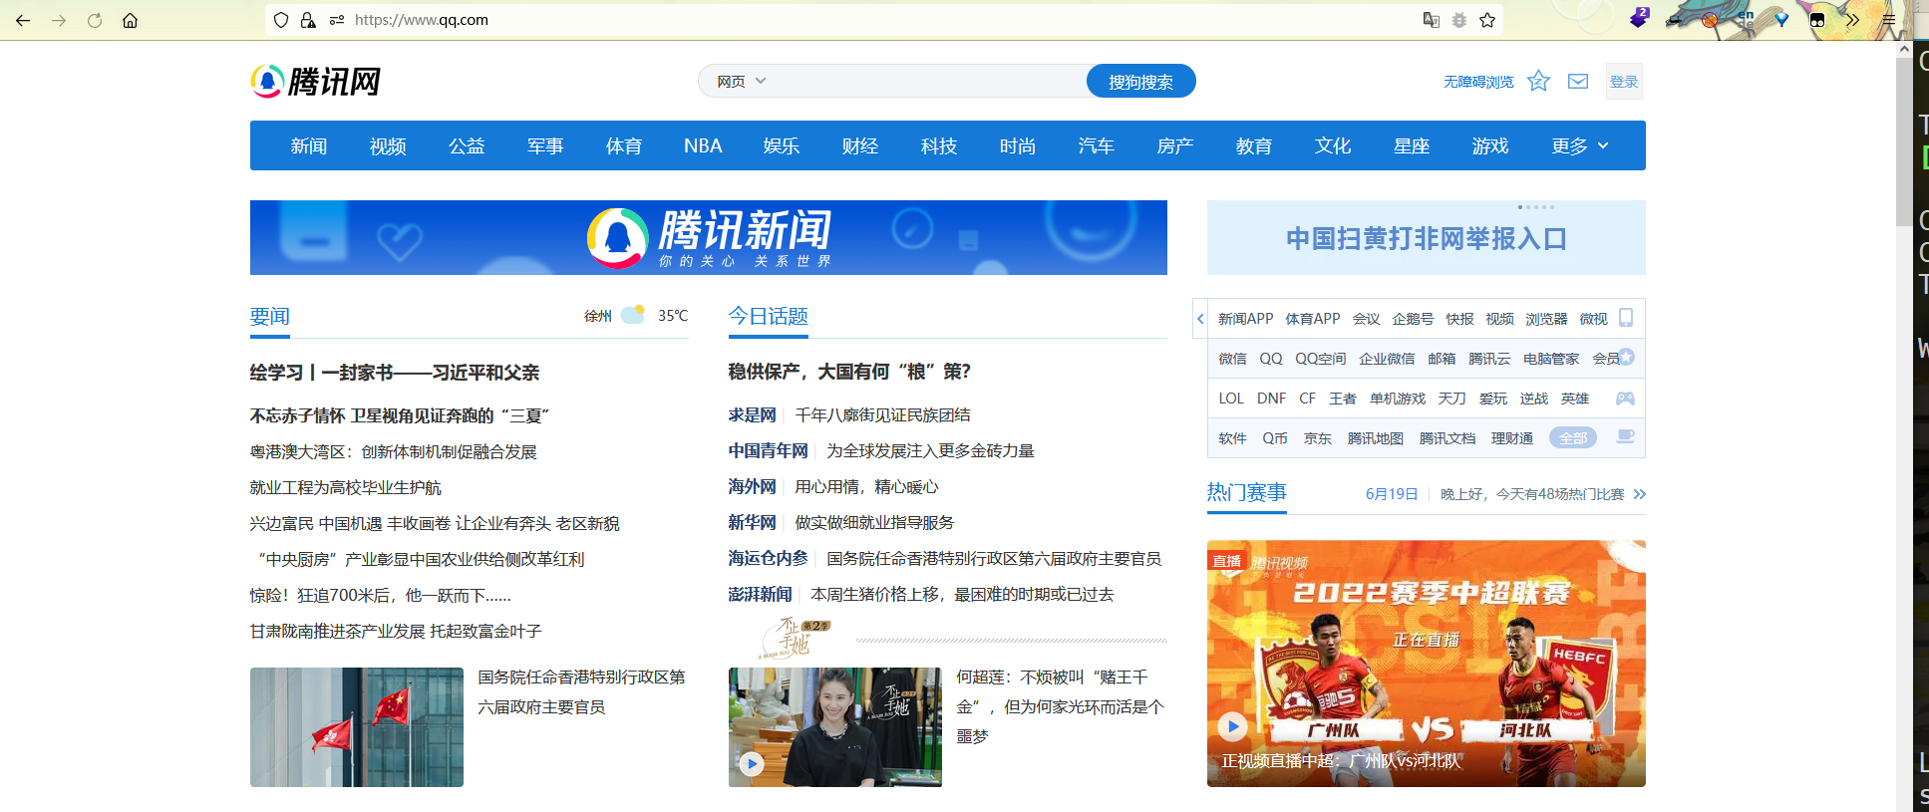Toggle the 全部 pill in the services panel

point(1572,438)
